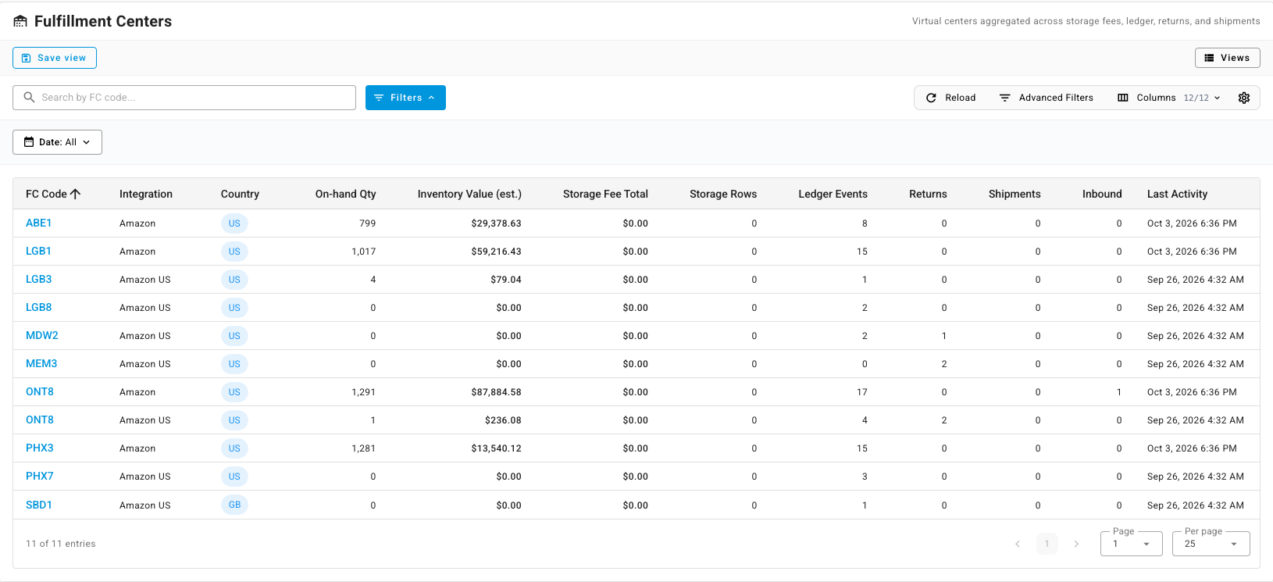
Task: Sort by Country column header
Action: (x=240, y=194)
